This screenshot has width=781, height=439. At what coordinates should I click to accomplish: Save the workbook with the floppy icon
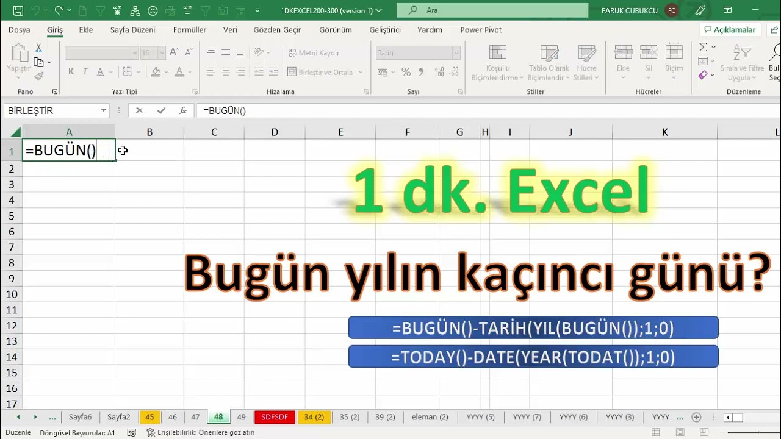(18, 10)
